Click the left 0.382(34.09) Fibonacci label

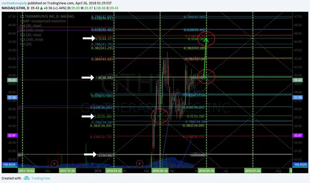pos(101,126)
